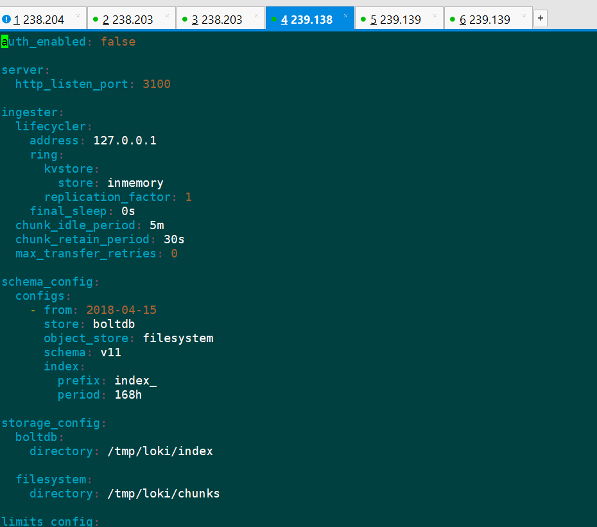Click the blue alert icon on tab 1

coord(6,19)
